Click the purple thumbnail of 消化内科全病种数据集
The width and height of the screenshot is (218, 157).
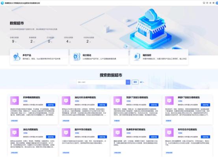66,101
